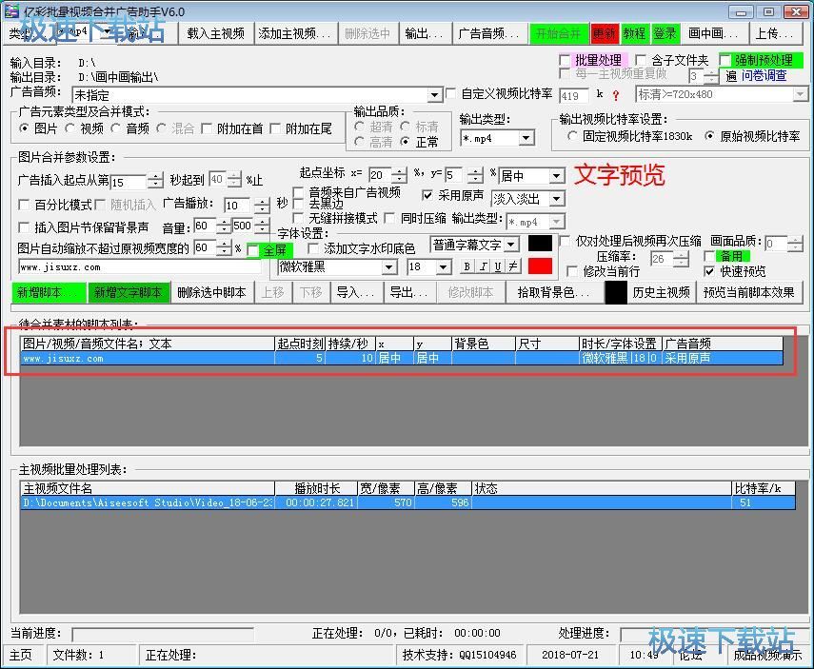This screenshot has width=814, height=669.
Task: Check 仅对处理后视频再次压缩 option
Action: click(565, 241)
